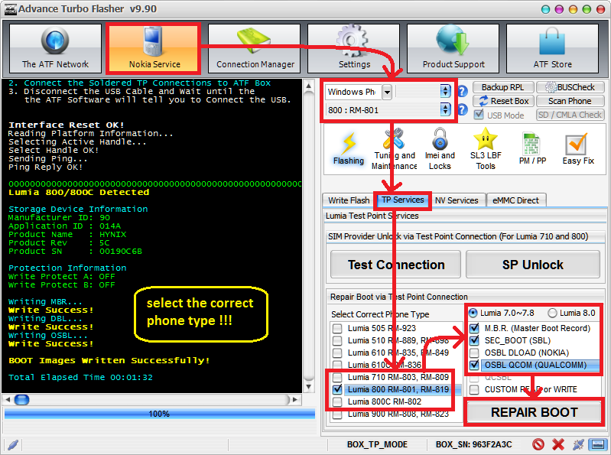
Task: Enable CUSTOM READ or WRITE checkbox
Action: (474, 389)
